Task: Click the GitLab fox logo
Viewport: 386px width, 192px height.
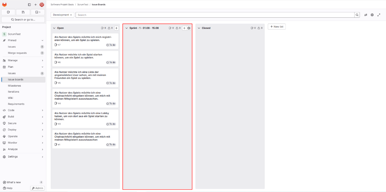Action: click(x=4, y=5)
